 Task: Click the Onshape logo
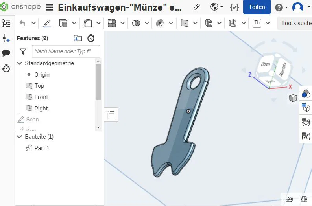[x=20, y=7]
